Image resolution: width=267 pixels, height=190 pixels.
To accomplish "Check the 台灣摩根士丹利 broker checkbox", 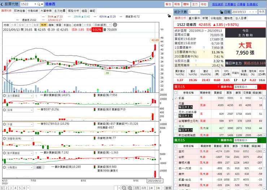I will [176, 121].
